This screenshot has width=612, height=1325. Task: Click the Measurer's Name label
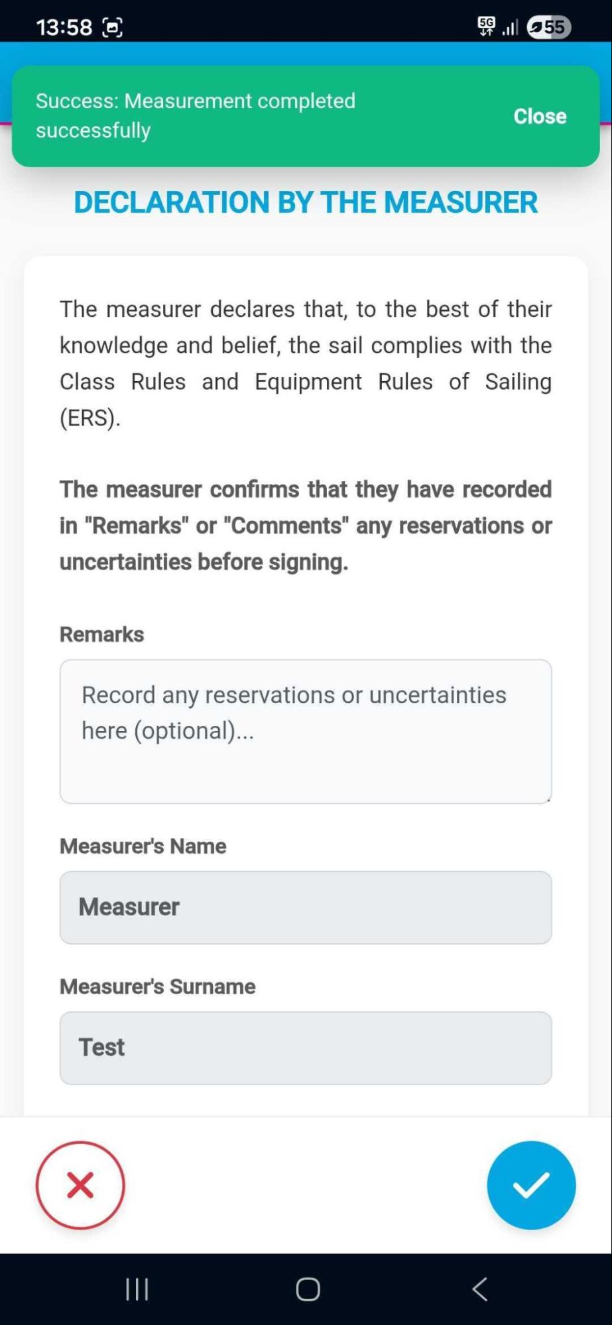coord(143,846)
